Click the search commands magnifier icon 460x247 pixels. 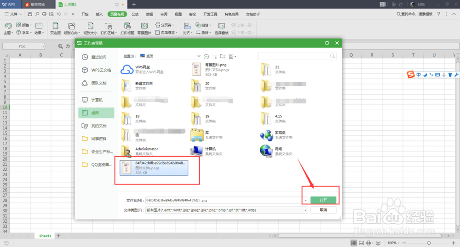coord(399,14)
